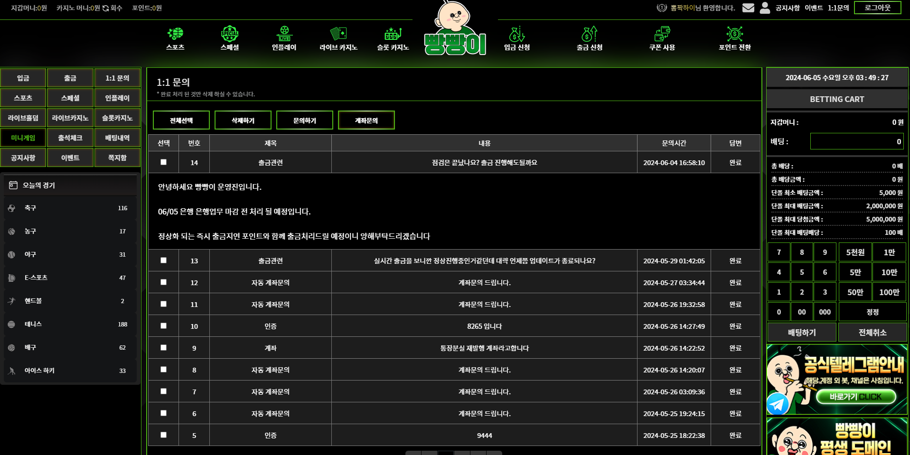This screenshot has width=910, height=455.
Task: Tick the checkbox for inquiry number 10
Action: 163,326
